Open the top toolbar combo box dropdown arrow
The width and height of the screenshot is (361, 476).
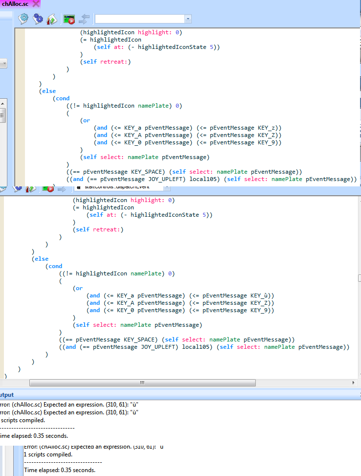click(x=188, y=19)
